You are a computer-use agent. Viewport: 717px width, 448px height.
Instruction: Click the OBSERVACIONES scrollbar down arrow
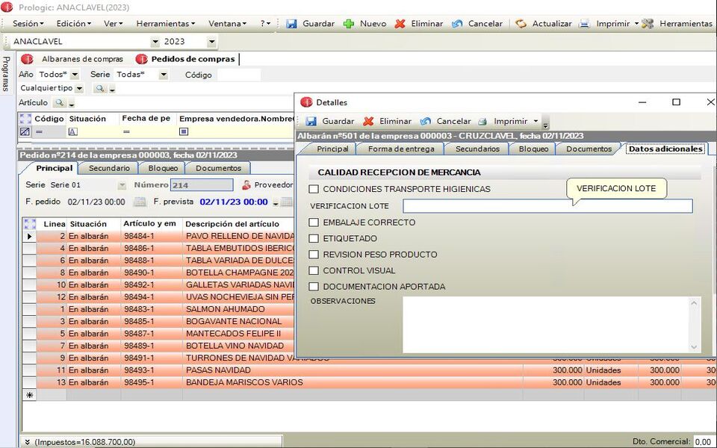pyautogui.click(x=694, y=346)
